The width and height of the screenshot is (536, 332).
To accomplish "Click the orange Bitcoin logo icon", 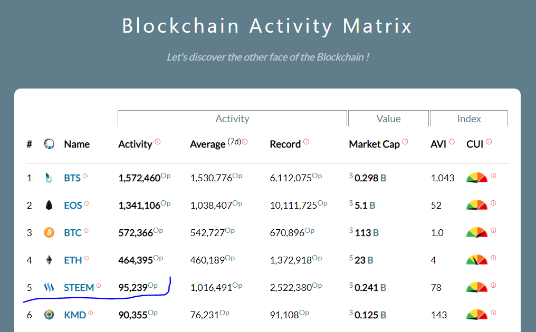I will [49, 232].
